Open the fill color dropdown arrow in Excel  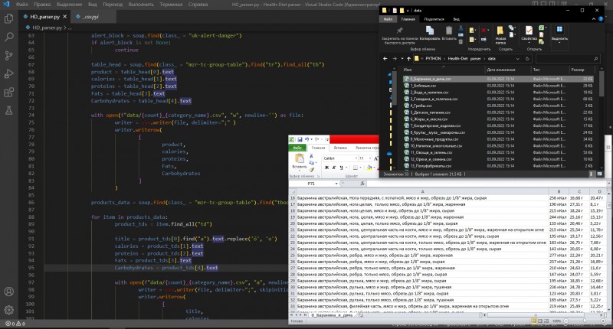[x=374, y=168]
